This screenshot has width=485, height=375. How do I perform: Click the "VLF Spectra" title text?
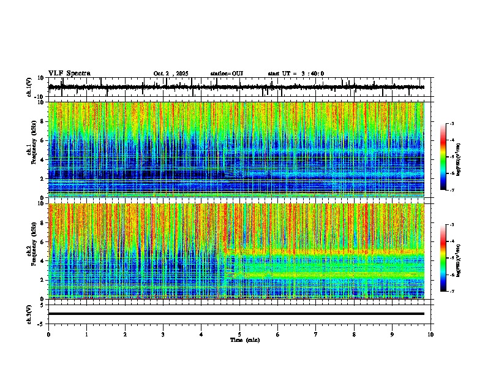click(69, 74)
